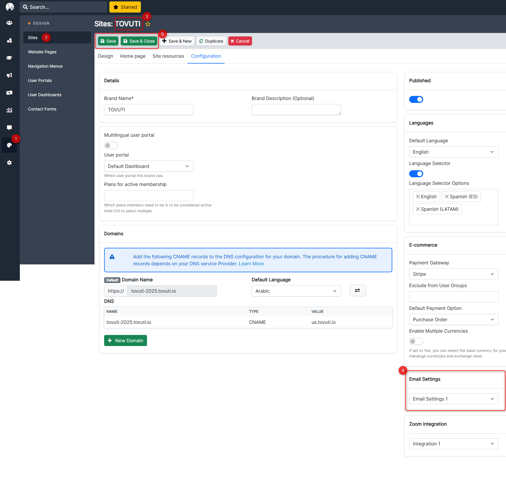506x488 pixels.
Task: Open the Default Payment Option dropdown
Action: [454, 320]
